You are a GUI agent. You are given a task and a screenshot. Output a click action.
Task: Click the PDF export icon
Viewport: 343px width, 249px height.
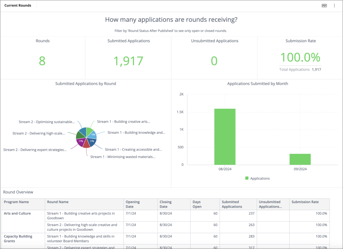pyautogui.click(x=324, y=6)
